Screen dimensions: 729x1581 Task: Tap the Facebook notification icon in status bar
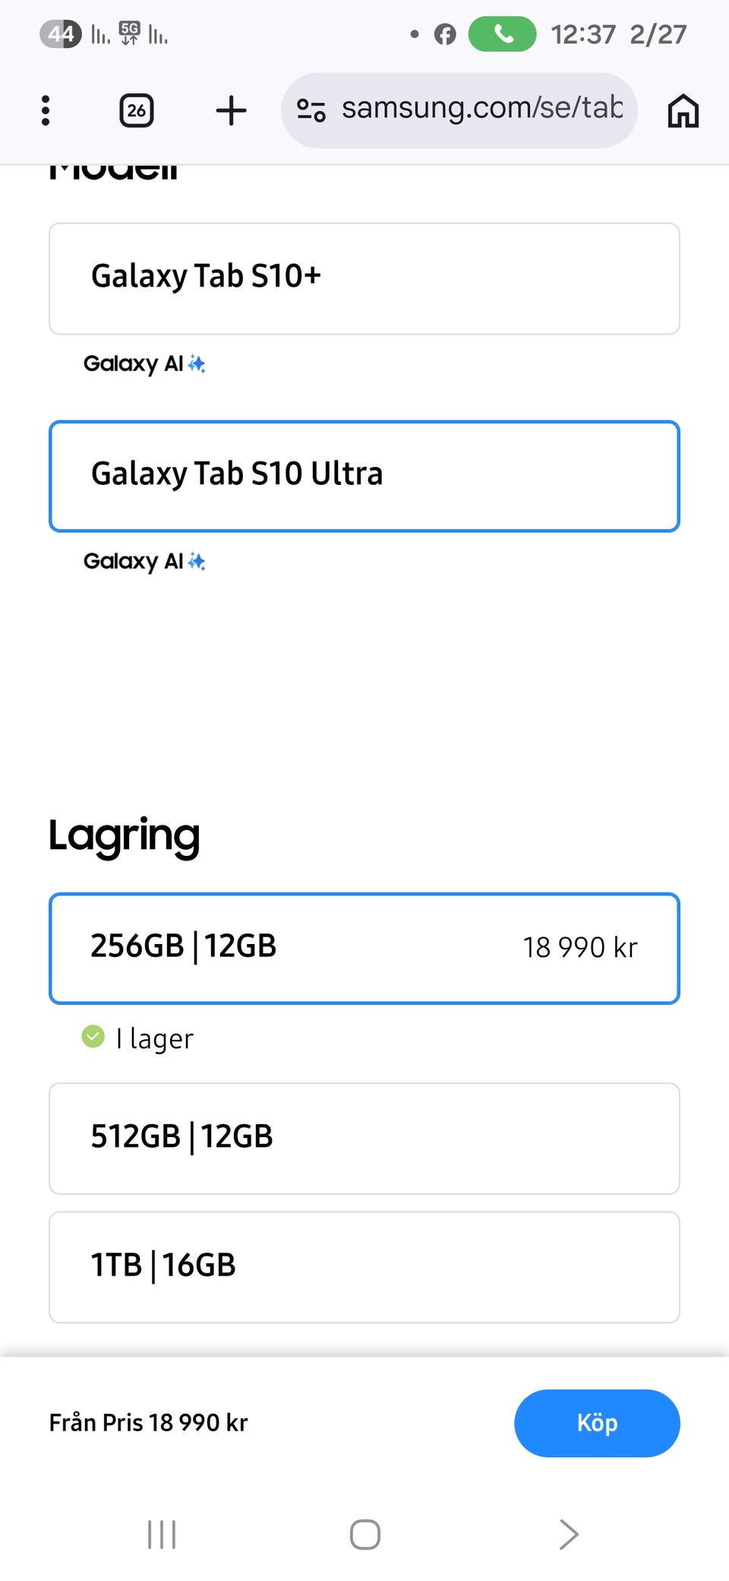[445, 34]
